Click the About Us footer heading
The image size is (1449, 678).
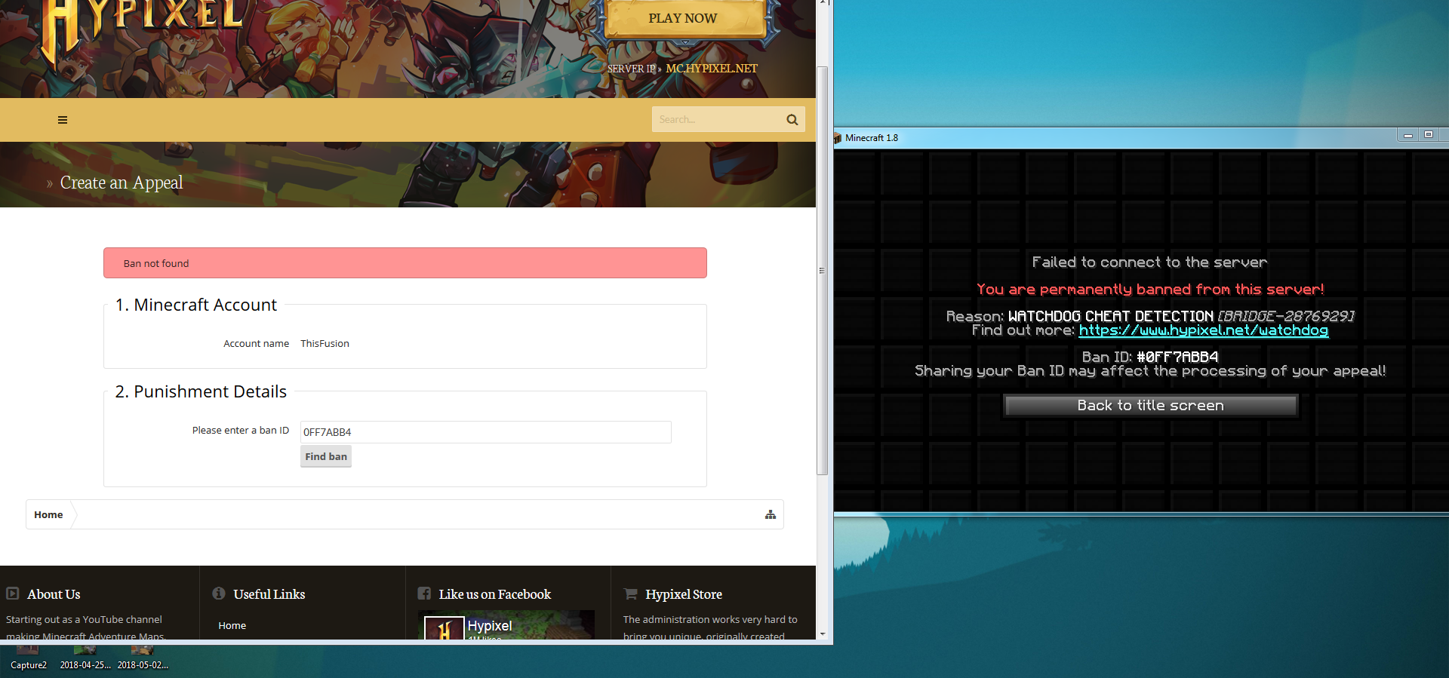pyautogui.click(x=54, y=594)
